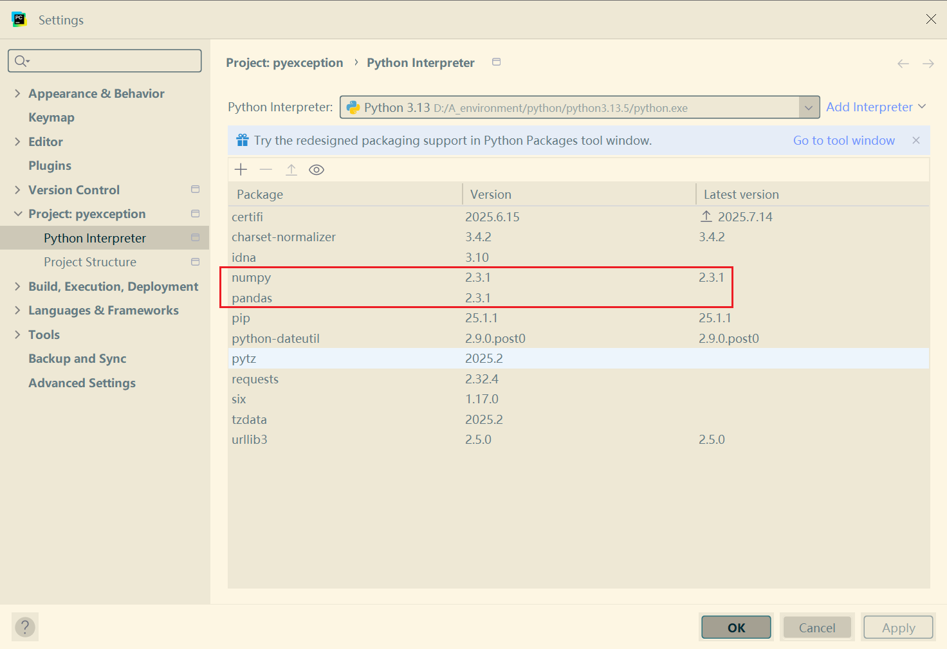
Task: Expand the Editor settings section
Action: [17, 142]
